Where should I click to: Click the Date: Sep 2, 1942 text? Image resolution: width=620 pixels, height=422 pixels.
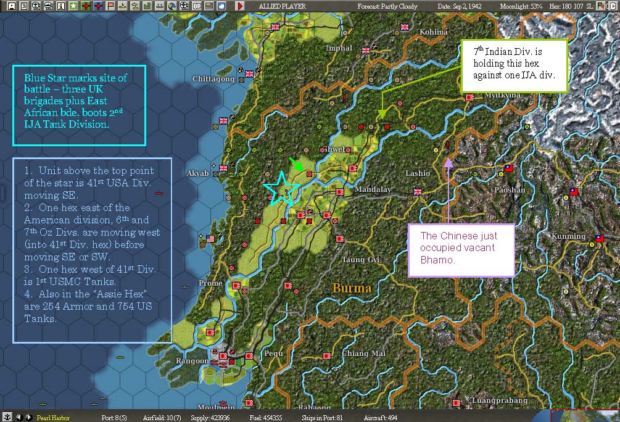(x=460, y=6)
